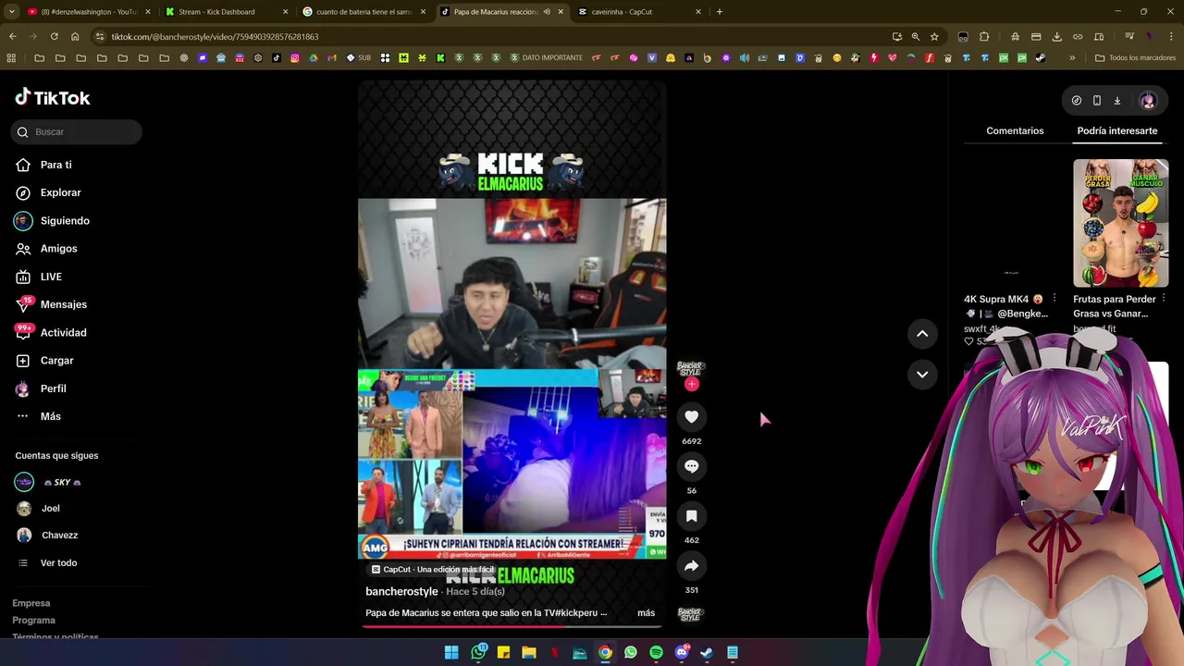Click the CapCut edición más fácil tag
The height and width of the screenshot is (666, 1184).
click(x=433, y=570)
